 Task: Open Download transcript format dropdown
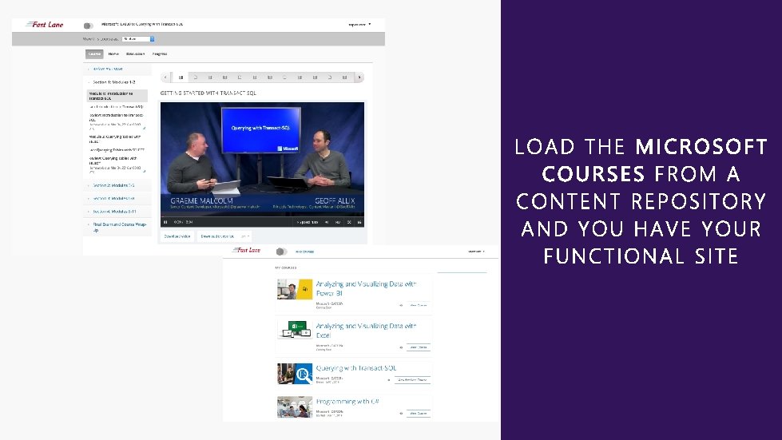point(245,236)
